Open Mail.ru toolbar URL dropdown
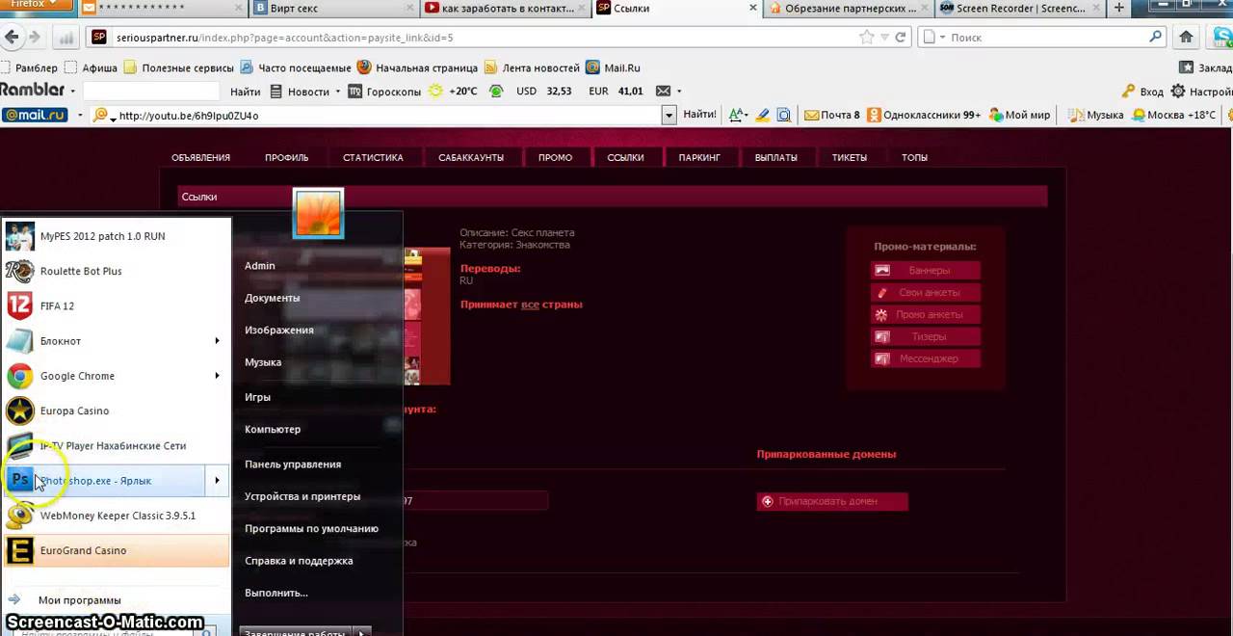Image resolution: width=1233 pixels, height=636 pixels. pyautogui.click(x=669, y=115)
